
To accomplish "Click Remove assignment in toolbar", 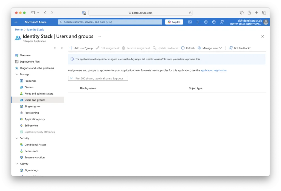I will pos(136,48).
